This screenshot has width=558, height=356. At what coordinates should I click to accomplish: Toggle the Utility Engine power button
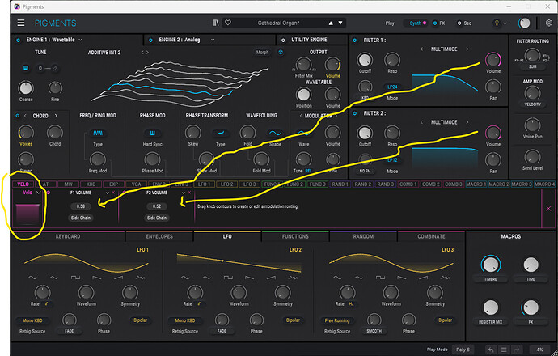click(283, 40)
